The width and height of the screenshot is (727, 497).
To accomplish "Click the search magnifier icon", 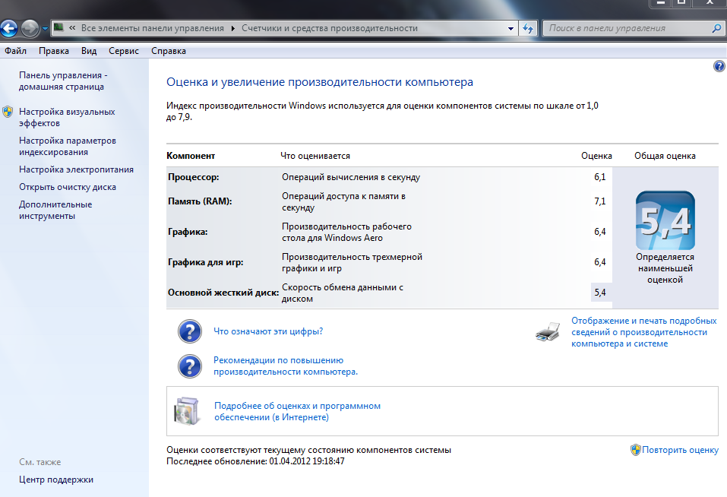I will click(x=716, y=28).
